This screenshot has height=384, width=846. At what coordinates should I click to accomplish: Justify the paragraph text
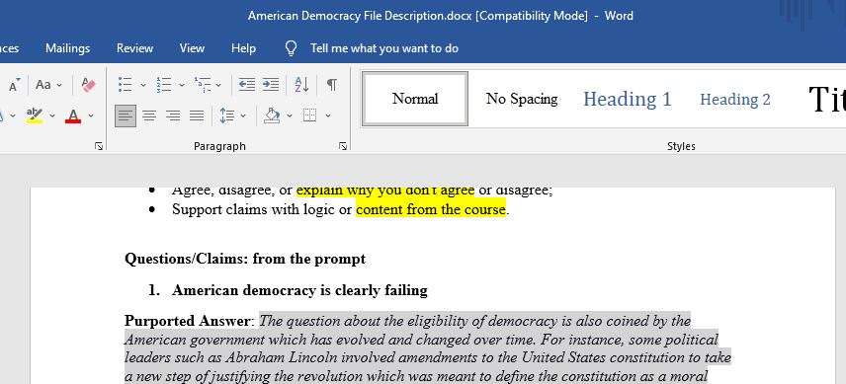tap(197, 115)
